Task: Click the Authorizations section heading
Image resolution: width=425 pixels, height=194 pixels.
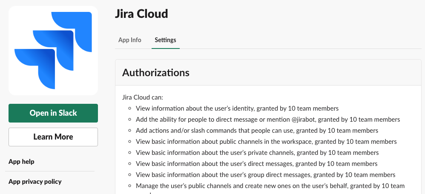Action: click(x=156, y=73)
